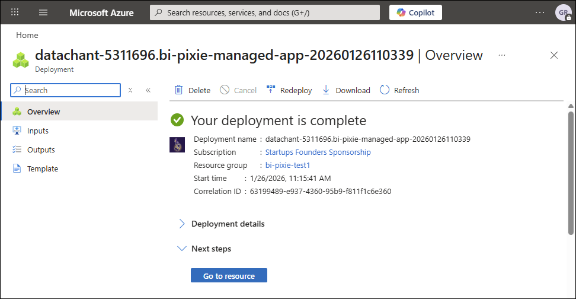576x299 pixels.
Task: Click the Copilot button
Action: tap(415, 12)
